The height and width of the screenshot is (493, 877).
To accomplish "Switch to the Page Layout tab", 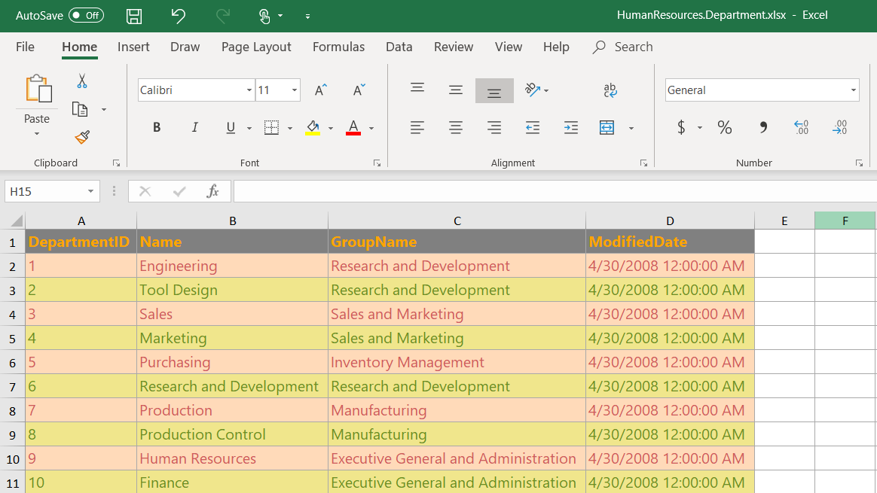I will pos(256,47).
